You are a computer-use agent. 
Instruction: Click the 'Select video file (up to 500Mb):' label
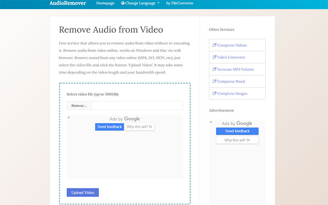92,94
